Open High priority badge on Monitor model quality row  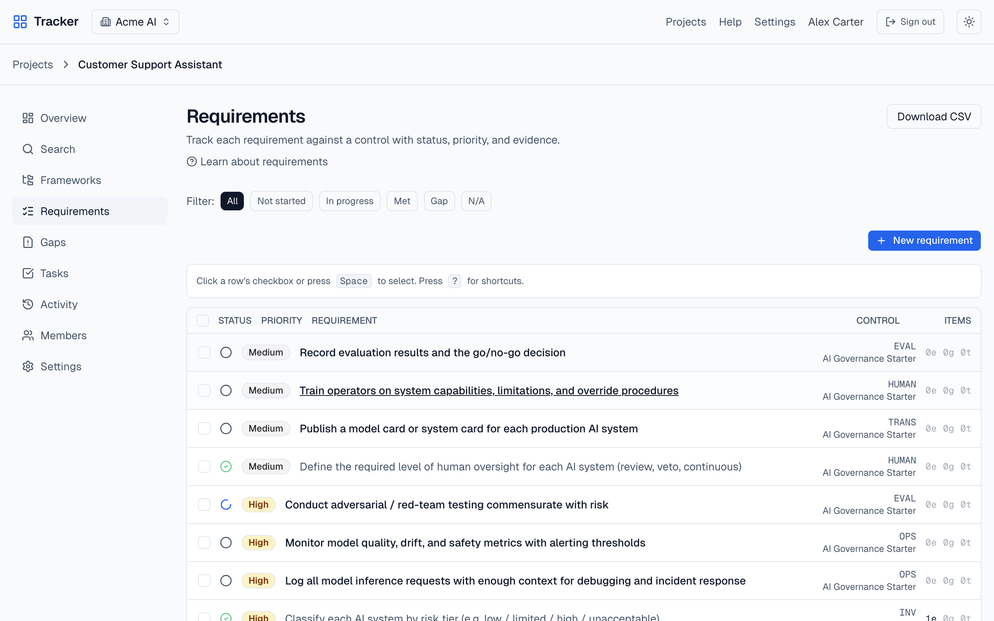click(258, 543)
